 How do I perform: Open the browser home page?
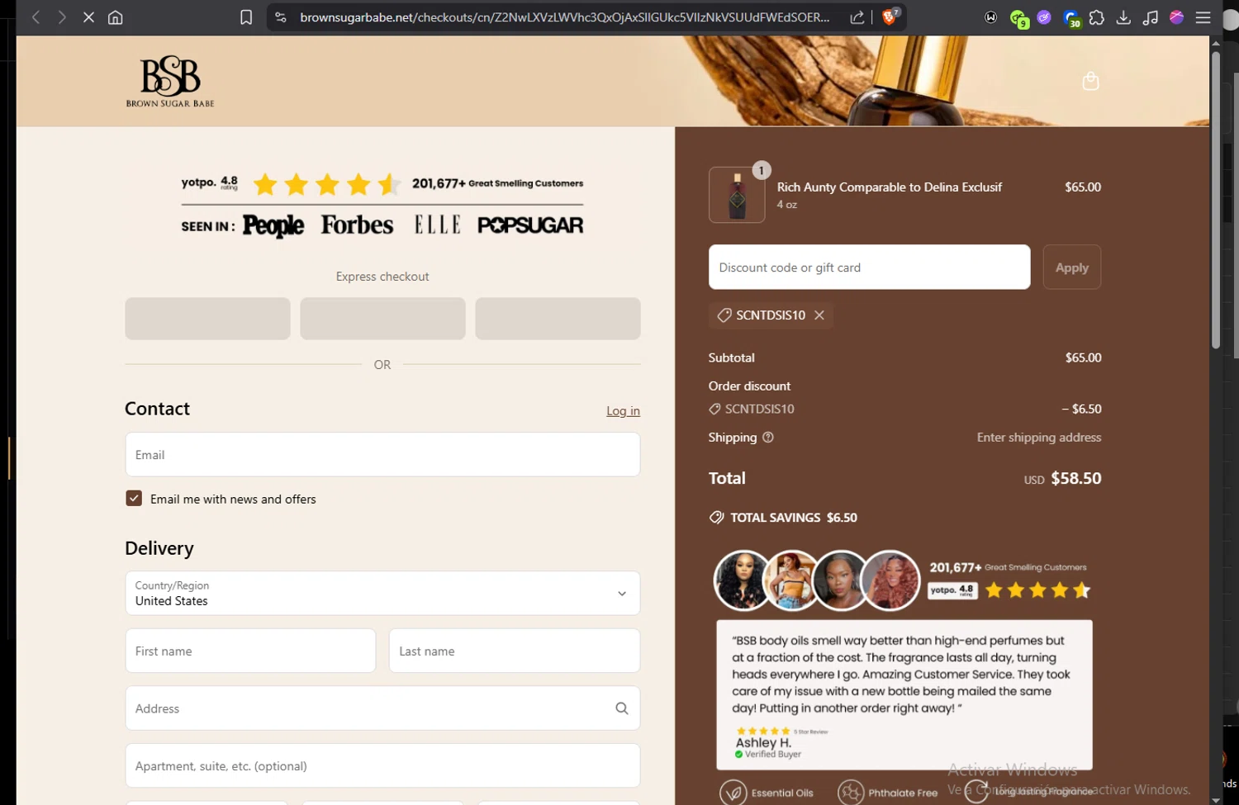coord(116,17)
